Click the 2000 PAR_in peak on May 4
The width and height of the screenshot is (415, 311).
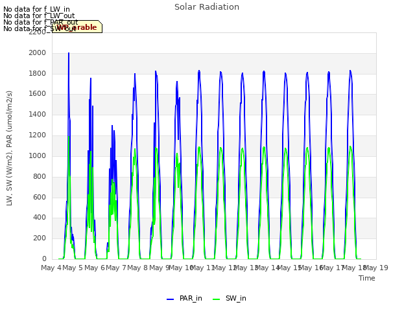pyautogui.click(x=69, y=53)
